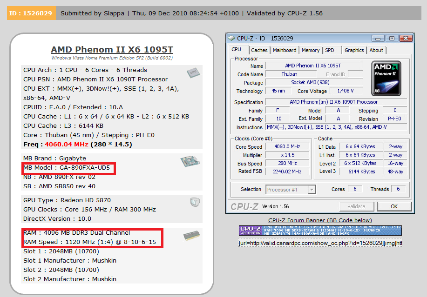The width and height of the screenshot is (427, 297).
Task: Click the Specification field in CPU-Z
Action: point(336,102)
